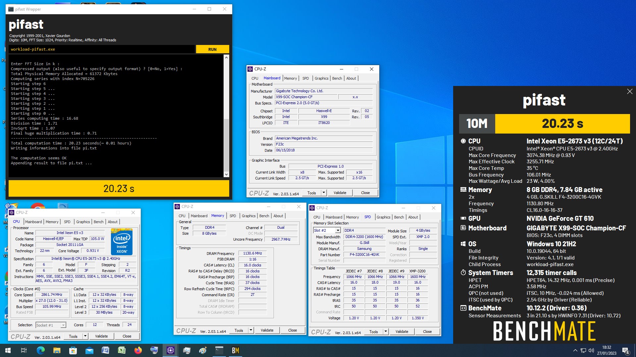The width and height of the screenshot is (636, 357).
Task: Open the remote desktop monitor taskbar icon
Action: pos(154,350)
